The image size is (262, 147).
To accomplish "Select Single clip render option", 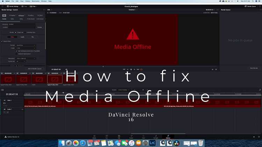I will pos(16,32).
